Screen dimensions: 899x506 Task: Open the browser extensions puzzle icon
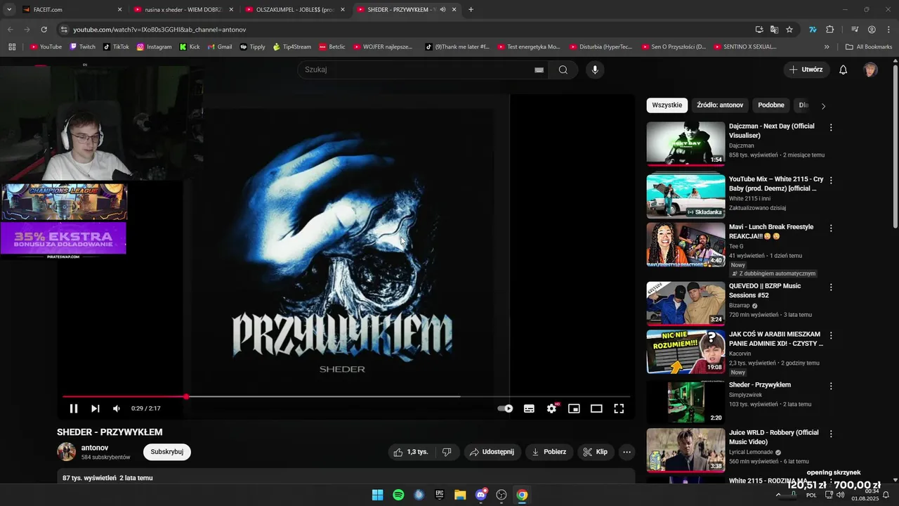point(830,30)
